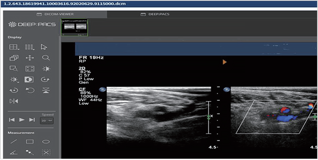Jump to the last frame

(32, 120)
